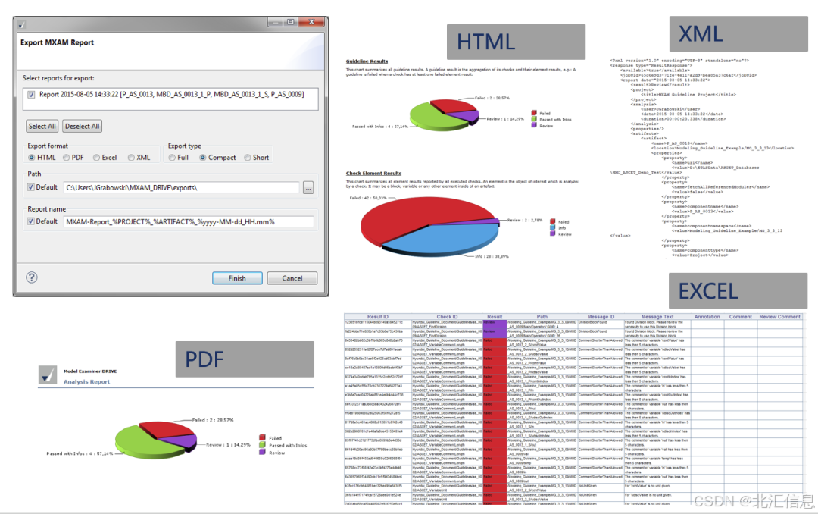Click the HTML banner label
The height and width of the screenshot is (514, 818).
[516, 42]
